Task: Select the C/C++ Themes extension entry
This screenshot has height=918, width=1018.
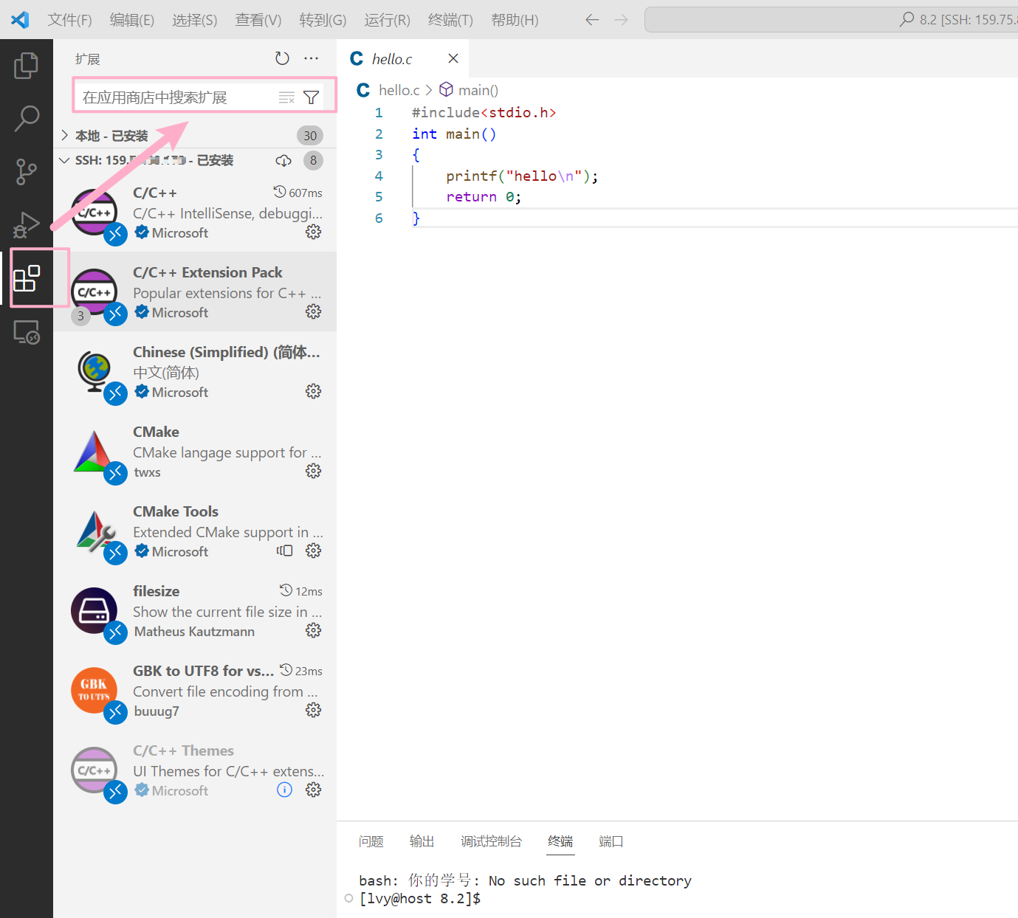Action: click(x=195, y=770)
